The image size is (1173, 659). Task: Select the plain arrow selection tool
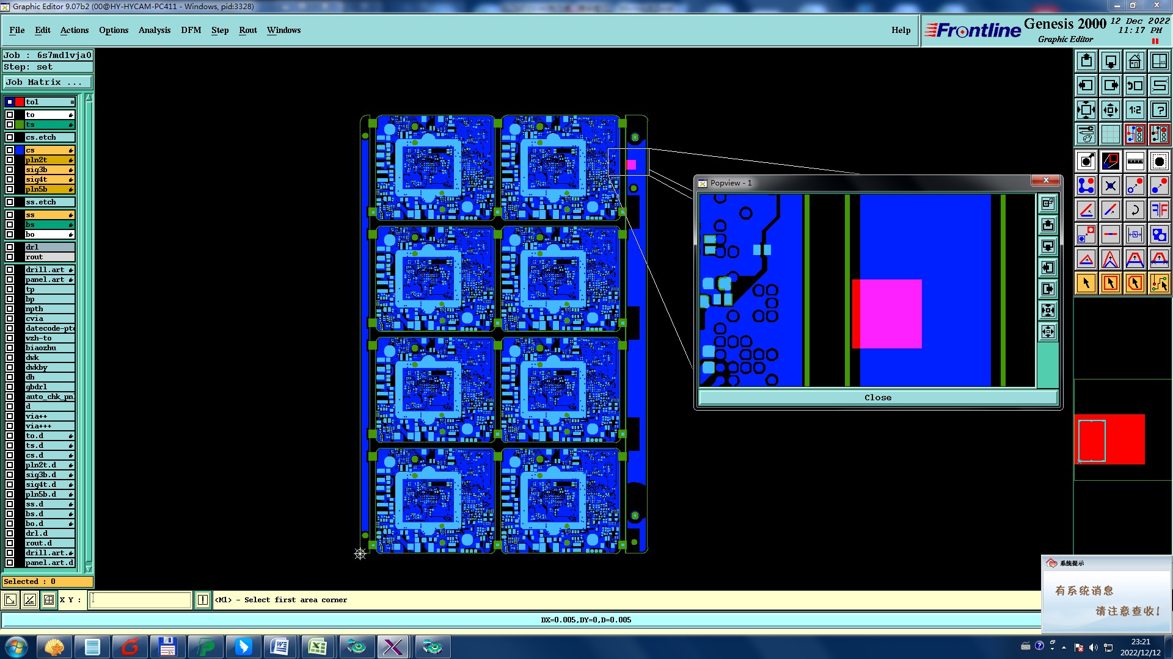coord(1086,283)
